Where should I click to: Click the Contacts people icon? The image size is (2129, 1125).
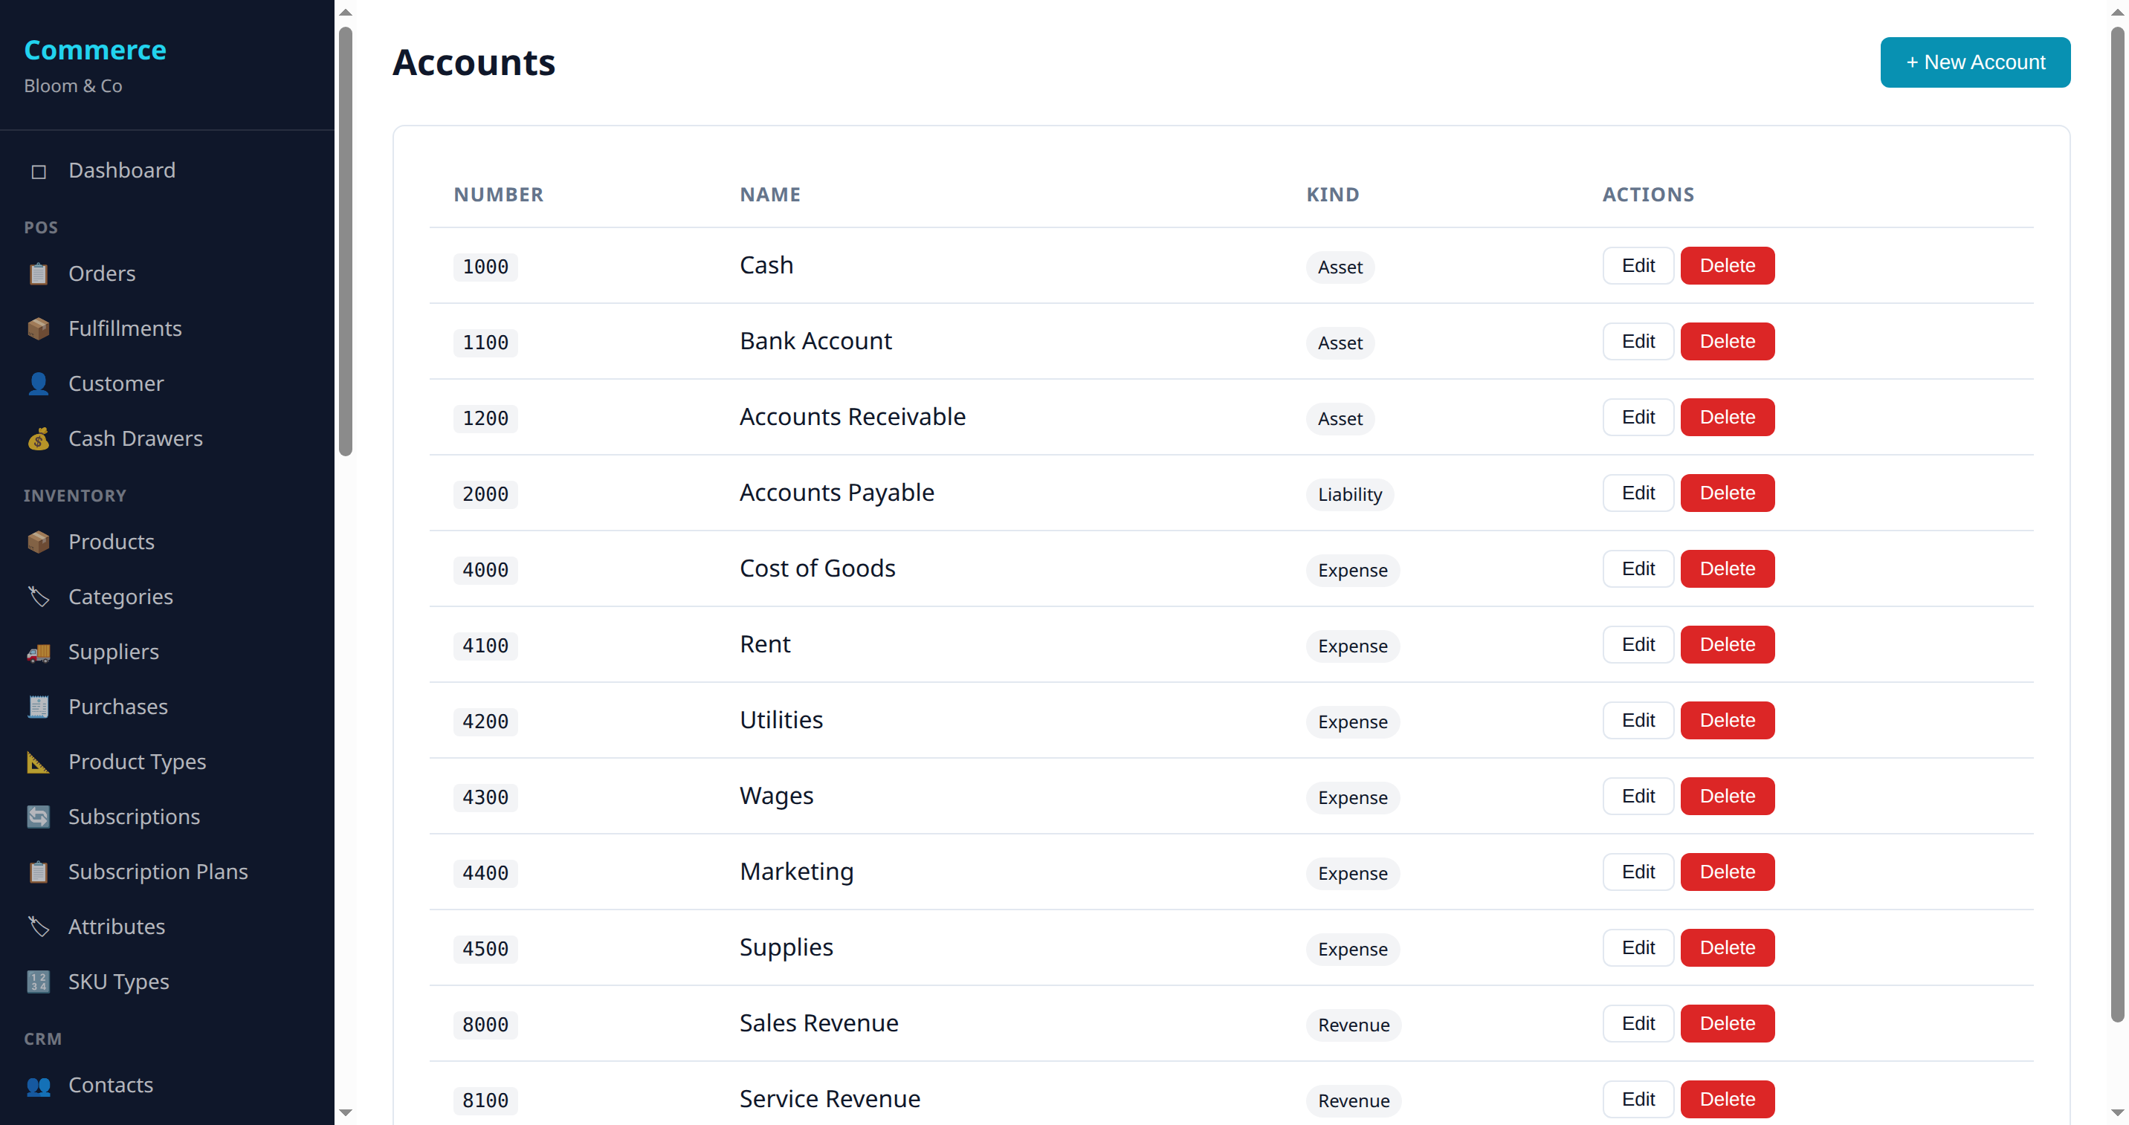point(38,1086)
